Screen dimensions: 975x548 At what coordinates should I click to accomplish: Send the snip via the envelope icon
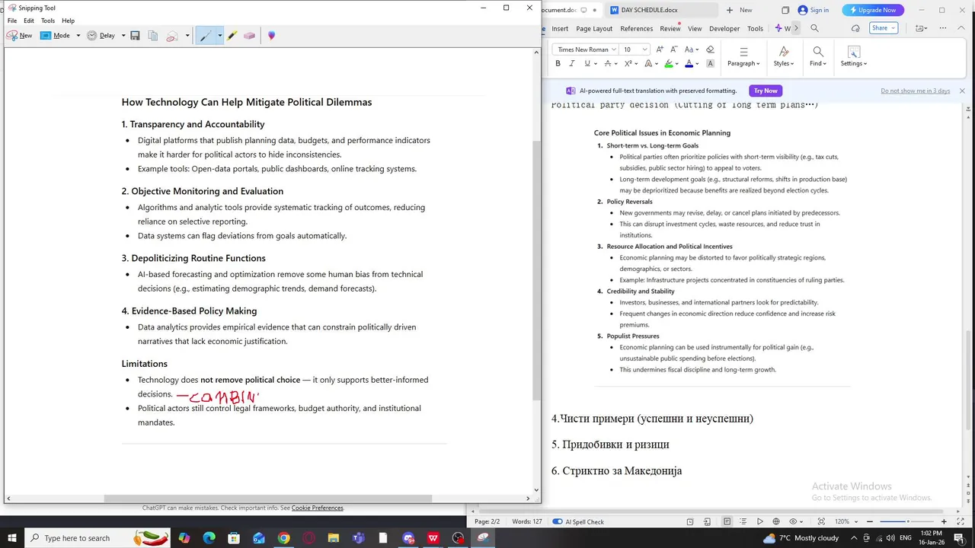172,35
